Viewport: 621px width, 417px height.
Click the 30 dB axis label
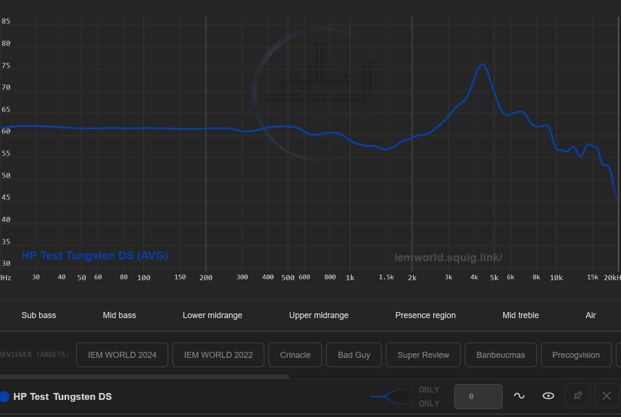coord(6,264)
